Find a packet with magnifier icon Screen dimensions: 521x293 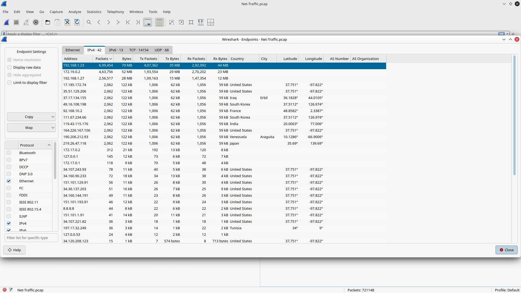pos(89,22)
